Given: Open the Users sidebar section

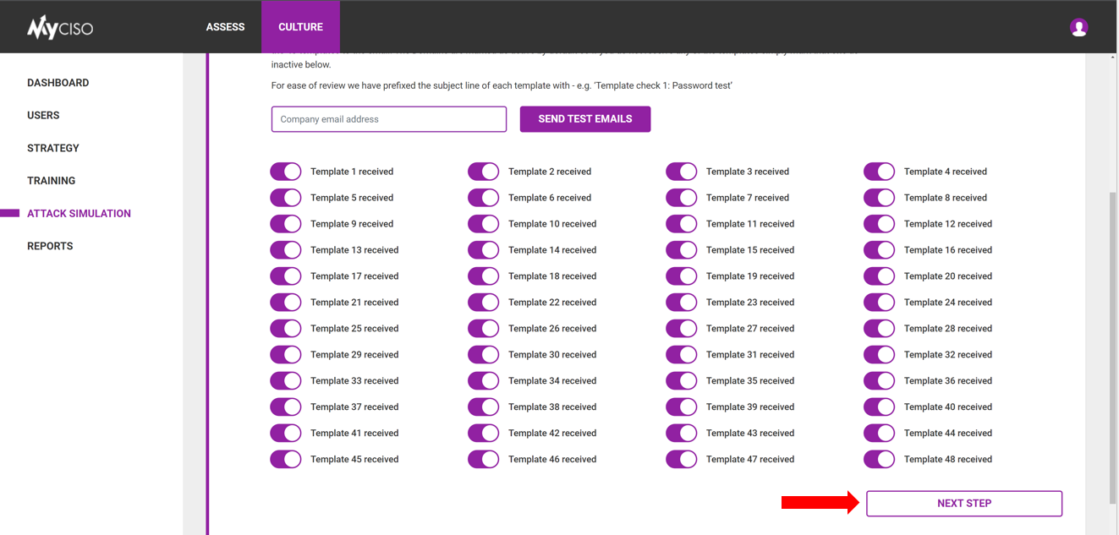Looking at the screenshot, I should pos(43,116).
